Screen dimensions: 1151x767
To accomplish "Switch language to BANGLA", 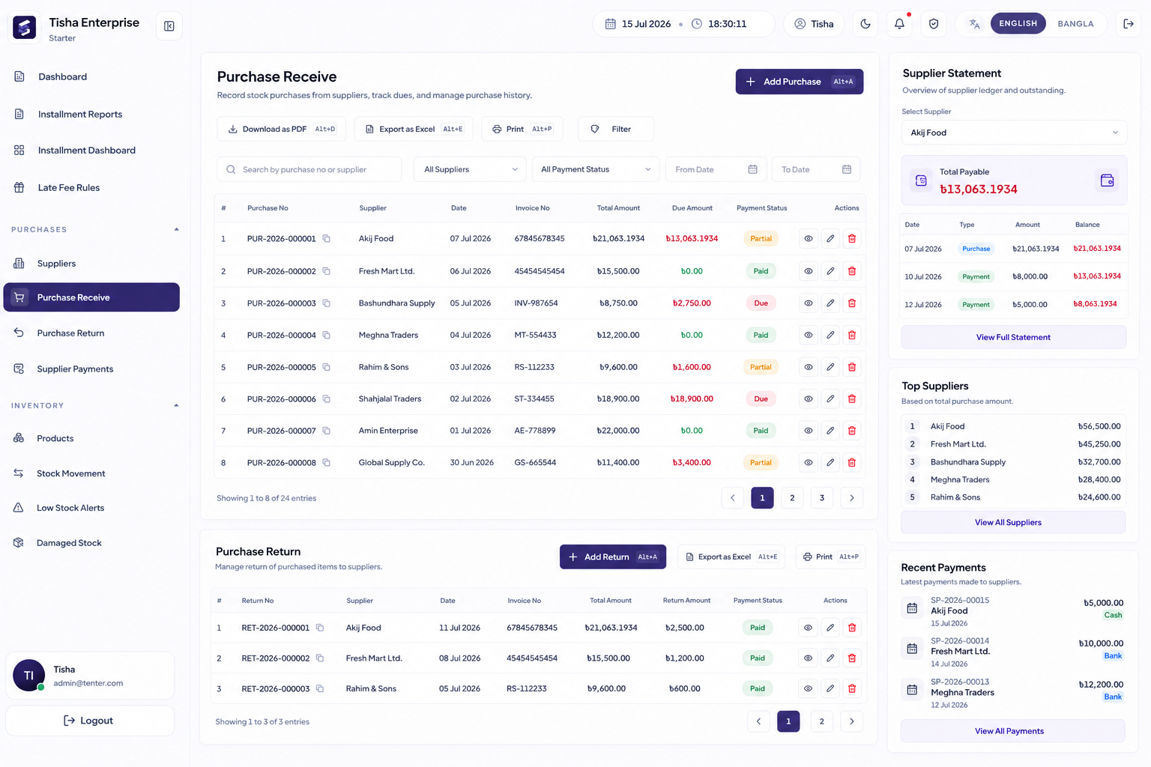I will click(x=1075, y=24).
